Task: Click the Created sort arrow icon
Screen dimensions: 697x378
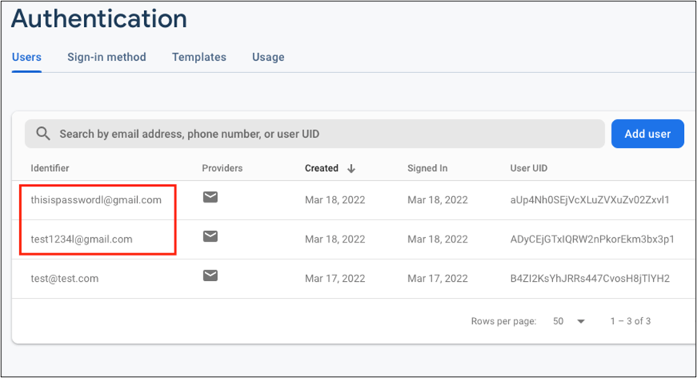Action: (x=352, y=169)
